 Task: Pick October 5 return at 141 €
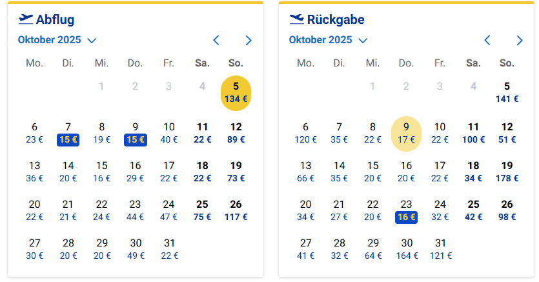[x=507, y=92]
